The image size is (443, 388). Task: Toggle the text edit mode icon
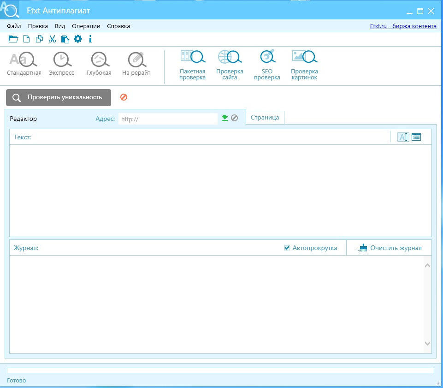(403, 137)
